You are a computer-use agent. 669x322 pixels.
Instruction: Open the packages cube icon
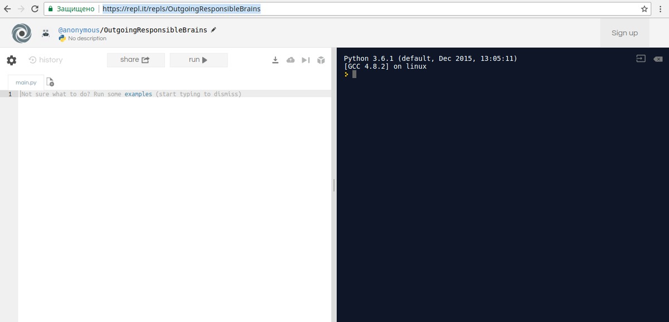321,60
